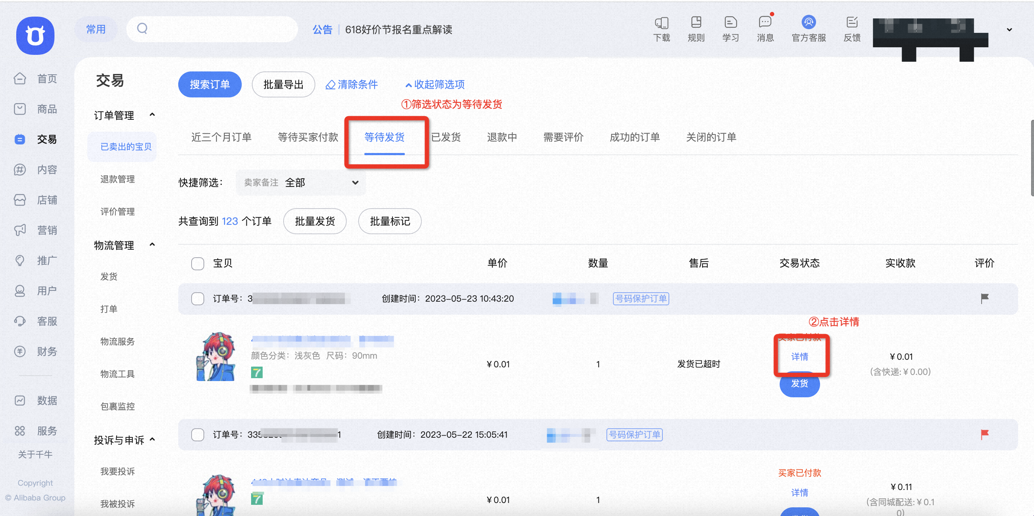
Task: Open the account dropdown arrow at top right
Action: click(1009, 30)
